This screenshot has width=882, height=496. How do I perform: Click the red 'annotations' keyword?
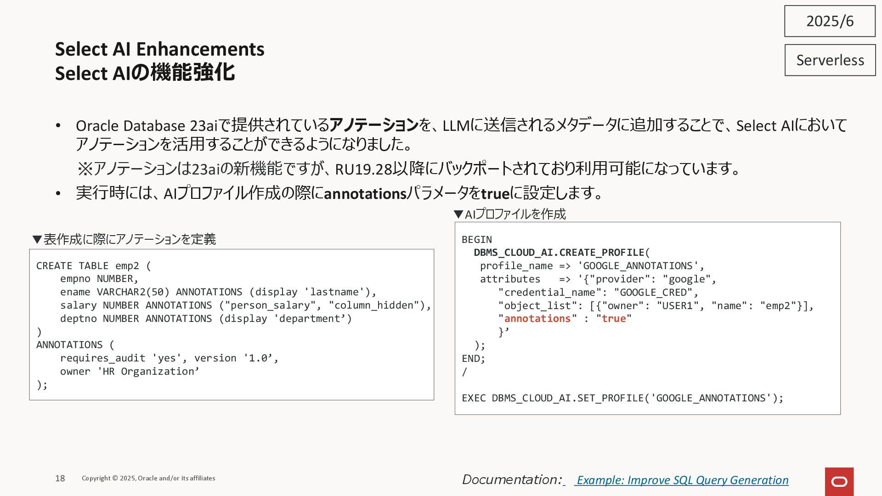537,319
